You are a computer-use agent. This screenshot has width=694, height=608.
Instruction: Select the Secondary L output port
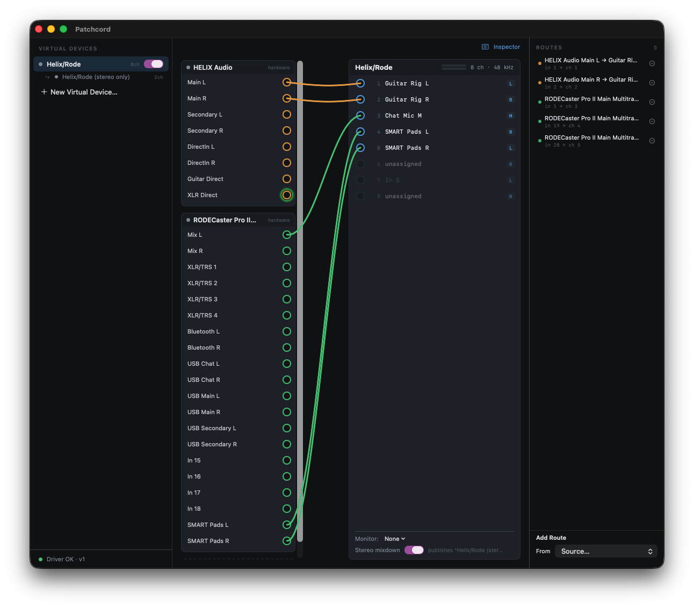287,114
